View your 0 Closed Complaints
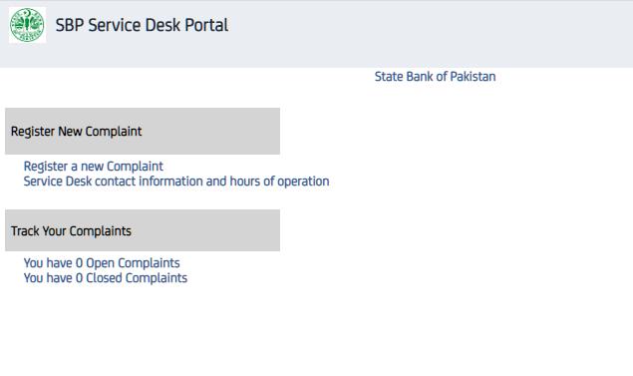This screenshot has height=376, width=633. [106, 278]
